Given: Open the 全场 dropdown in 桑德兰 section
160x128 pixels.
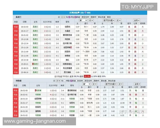Looking at the screenshot, I should [x=137, y=20].
